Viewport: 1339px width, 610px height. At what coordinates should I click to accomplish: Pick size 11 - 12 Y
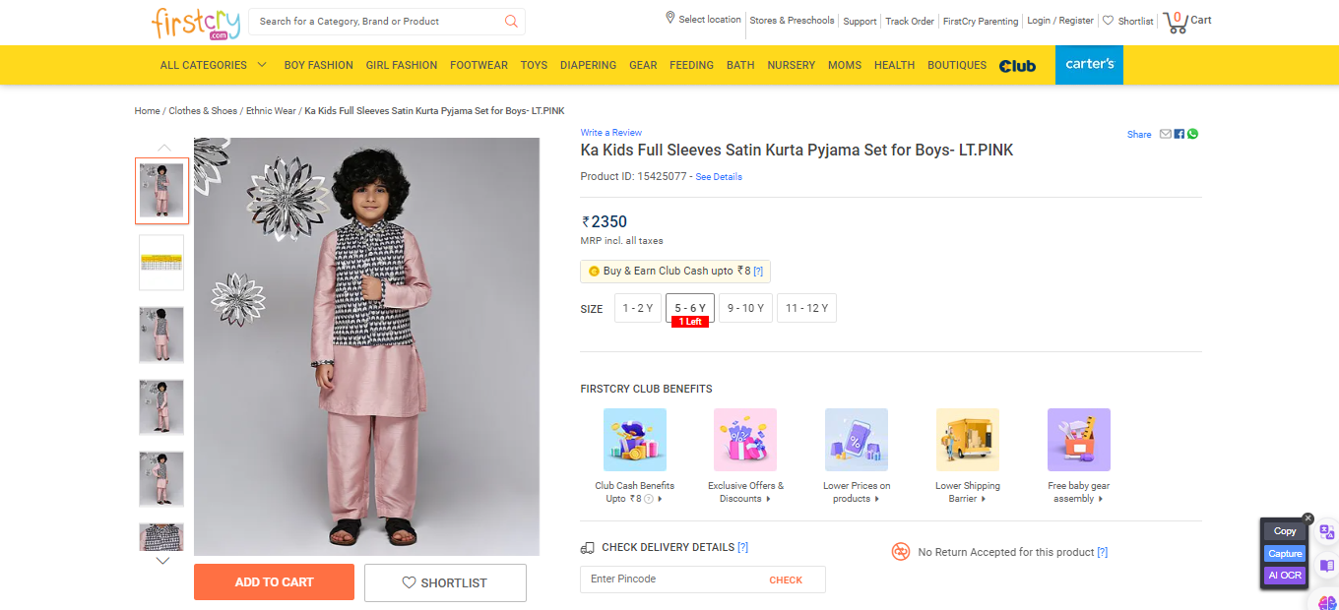coord(806,308)
